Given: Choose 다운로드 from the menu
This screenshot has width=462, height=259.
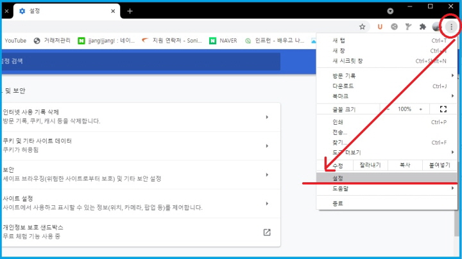Looking at the screenshot, I should tap(387, 86).
